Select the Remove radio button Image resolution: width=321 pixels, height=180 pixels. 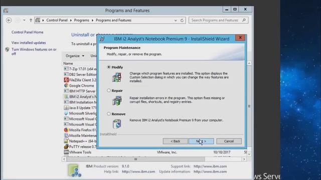109,114
